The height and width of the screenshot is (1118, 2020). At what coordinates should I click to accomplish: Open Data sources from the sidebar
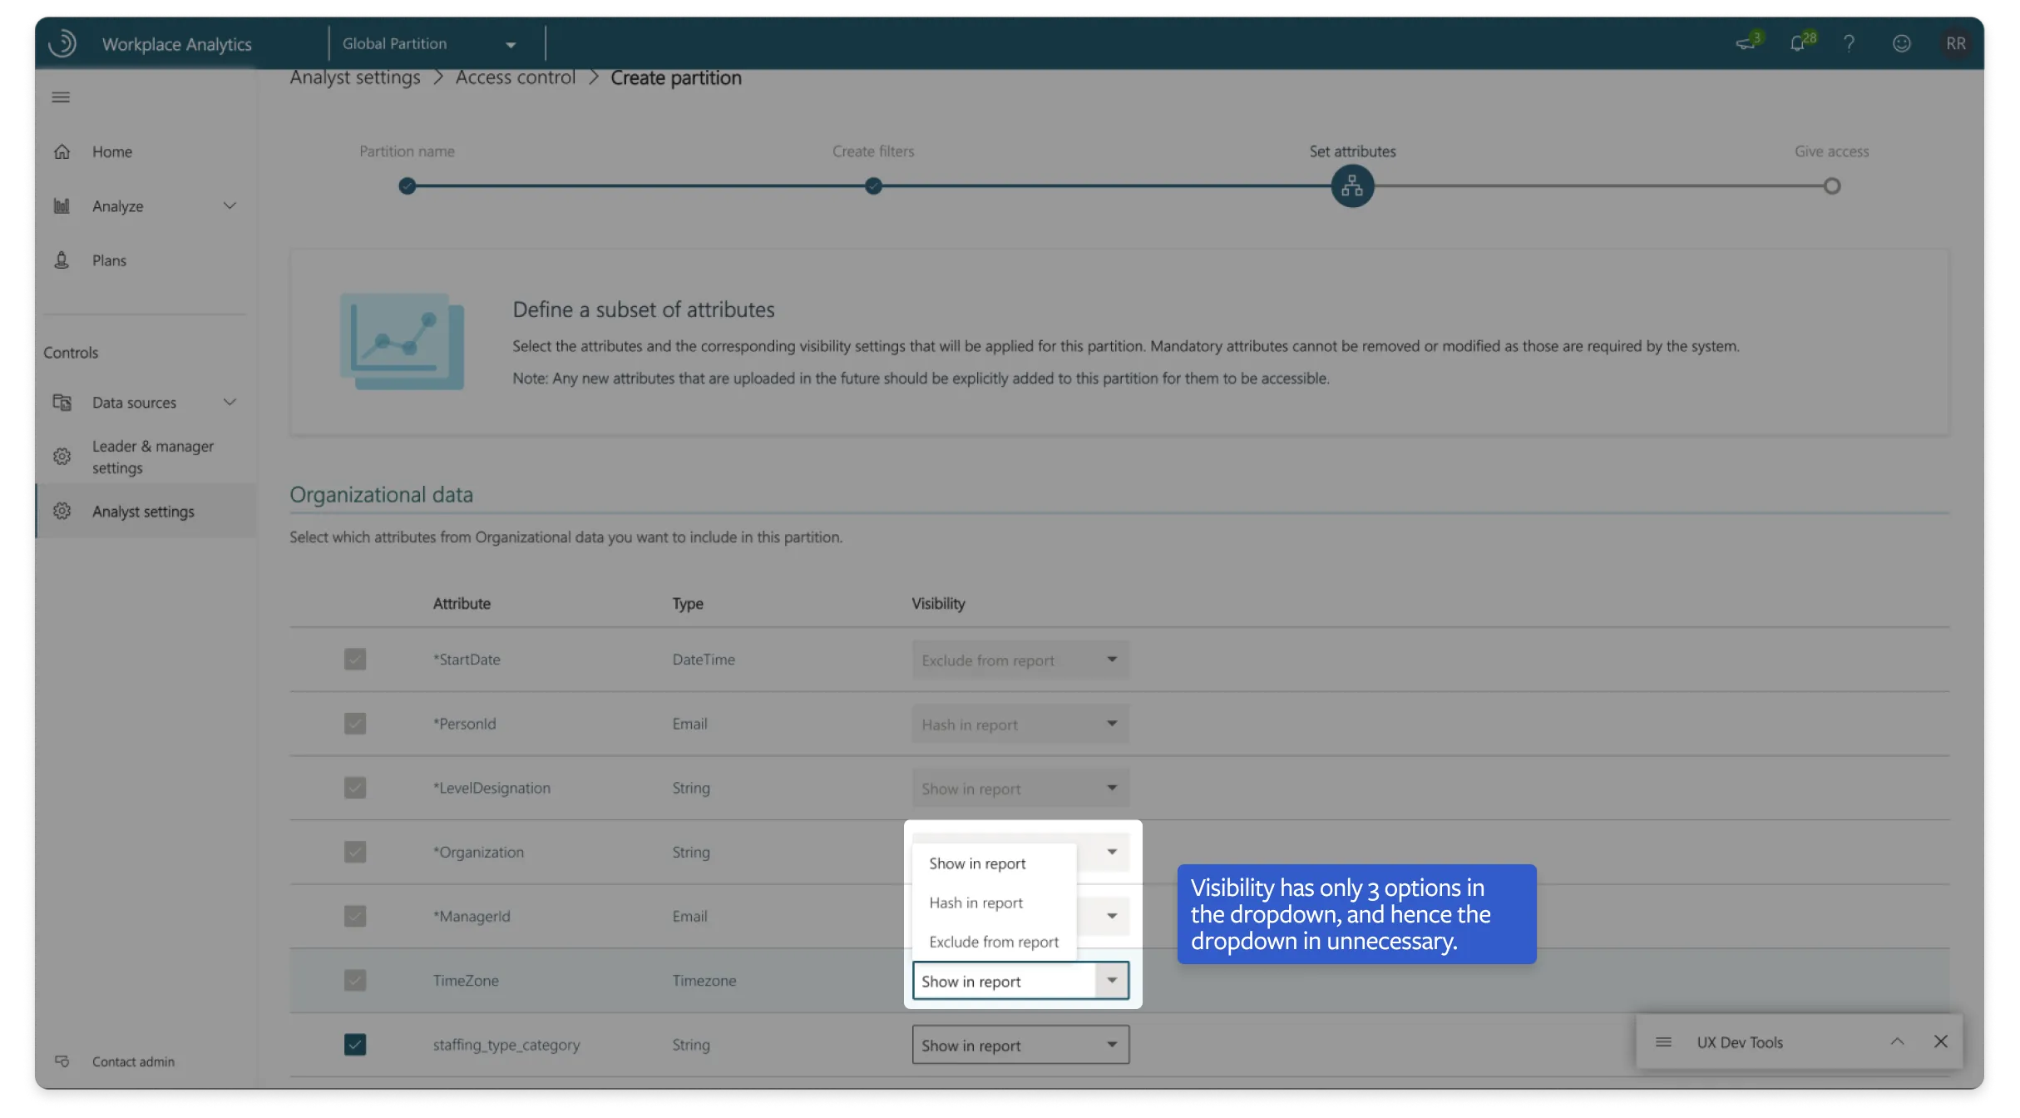[x=134, y=402]
